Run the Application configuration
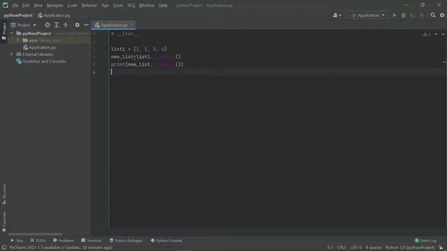 coord(394,15)
